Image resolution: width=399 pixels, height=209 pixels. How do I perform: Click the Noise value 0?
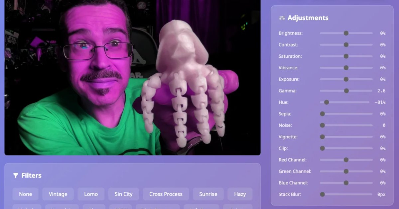click(x=384, y=125)
